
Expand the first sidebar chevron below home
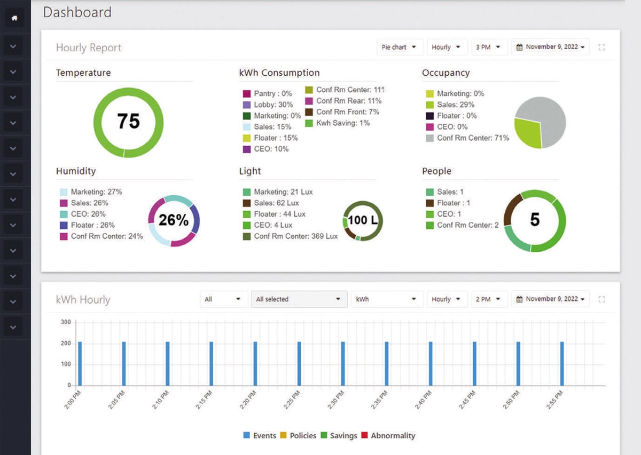click(x=13, y=46)
